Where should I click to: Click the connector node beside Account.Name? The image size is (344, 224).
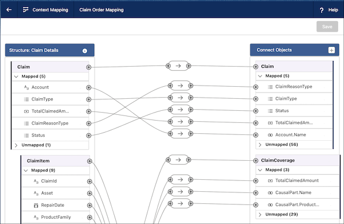[256, 135]
